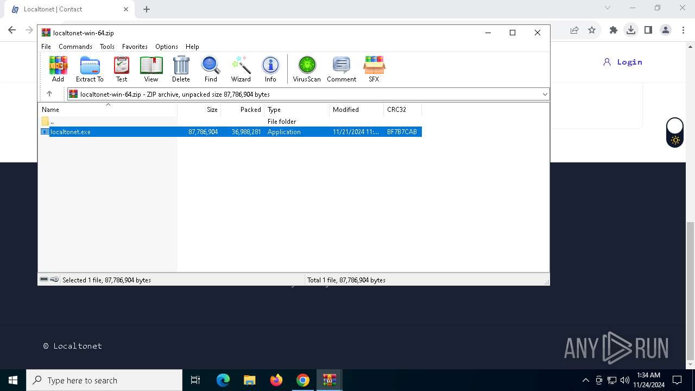Screen dimensions: 695x391
Task: Open the Commands menu
Action: (75, 47)
